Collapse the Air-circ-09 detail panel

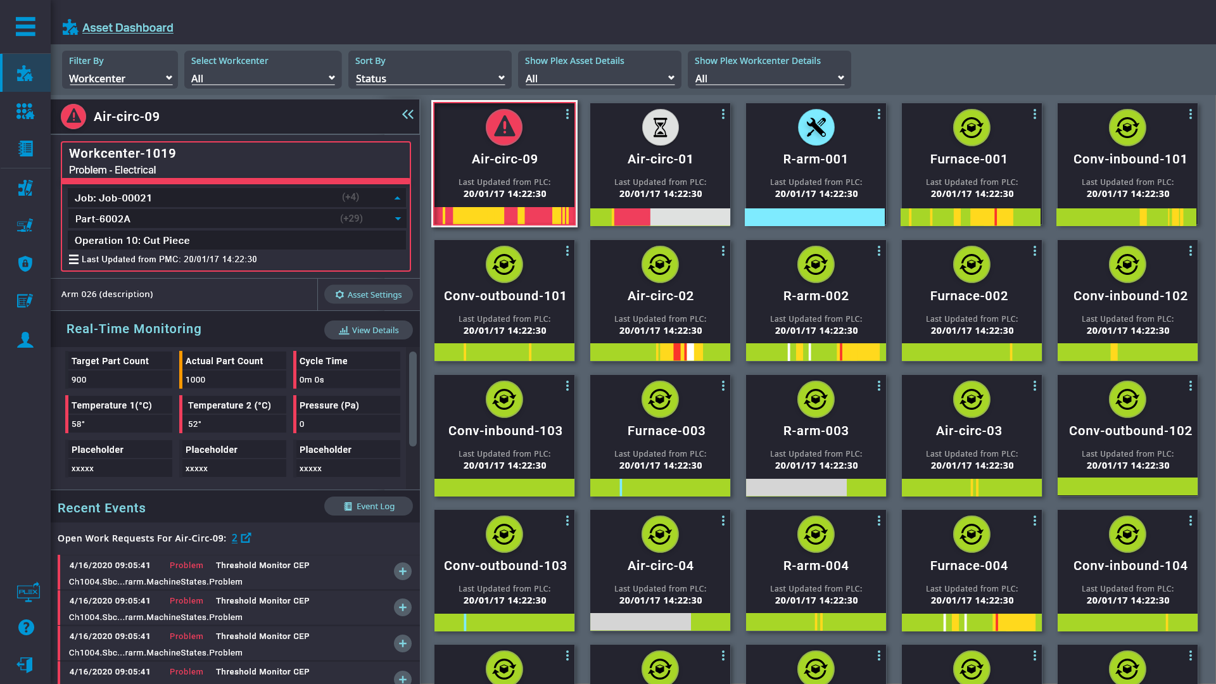click(x=407, y=115)
